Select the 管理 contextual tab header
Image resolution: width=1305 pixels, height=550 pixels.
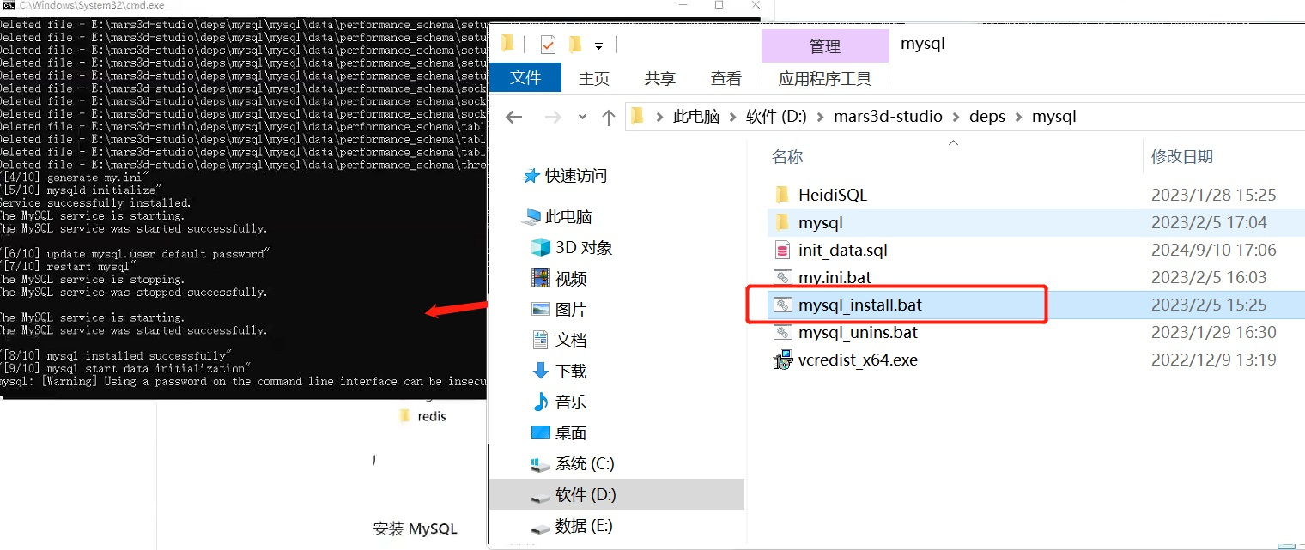click(x=824, y=46)
